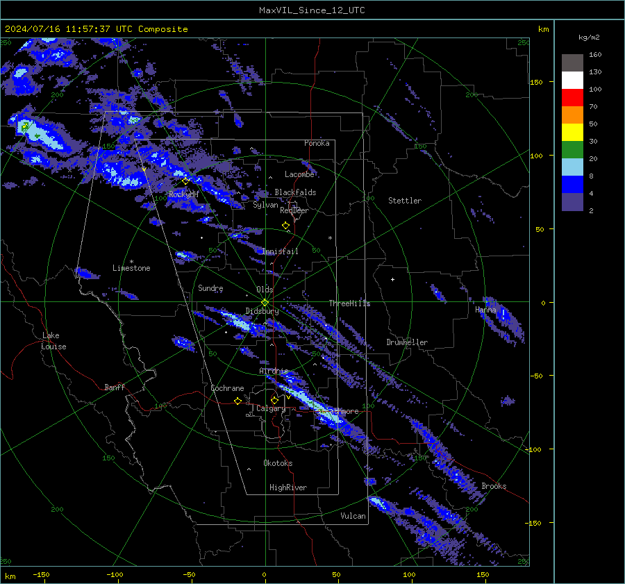
Task: Click the yellow diamond marker near Cochrane
Action: 238,401
